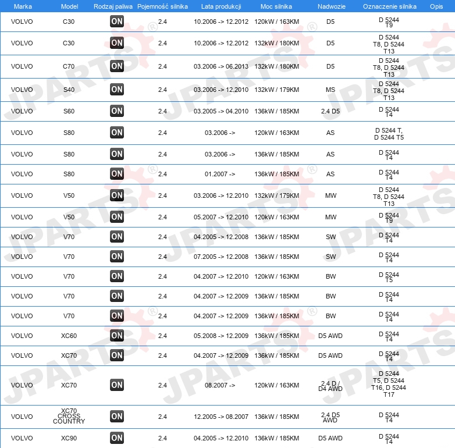Viewport: 455px width, 448px height.
Task: Select the XC60 model cell
Action: 69,336
